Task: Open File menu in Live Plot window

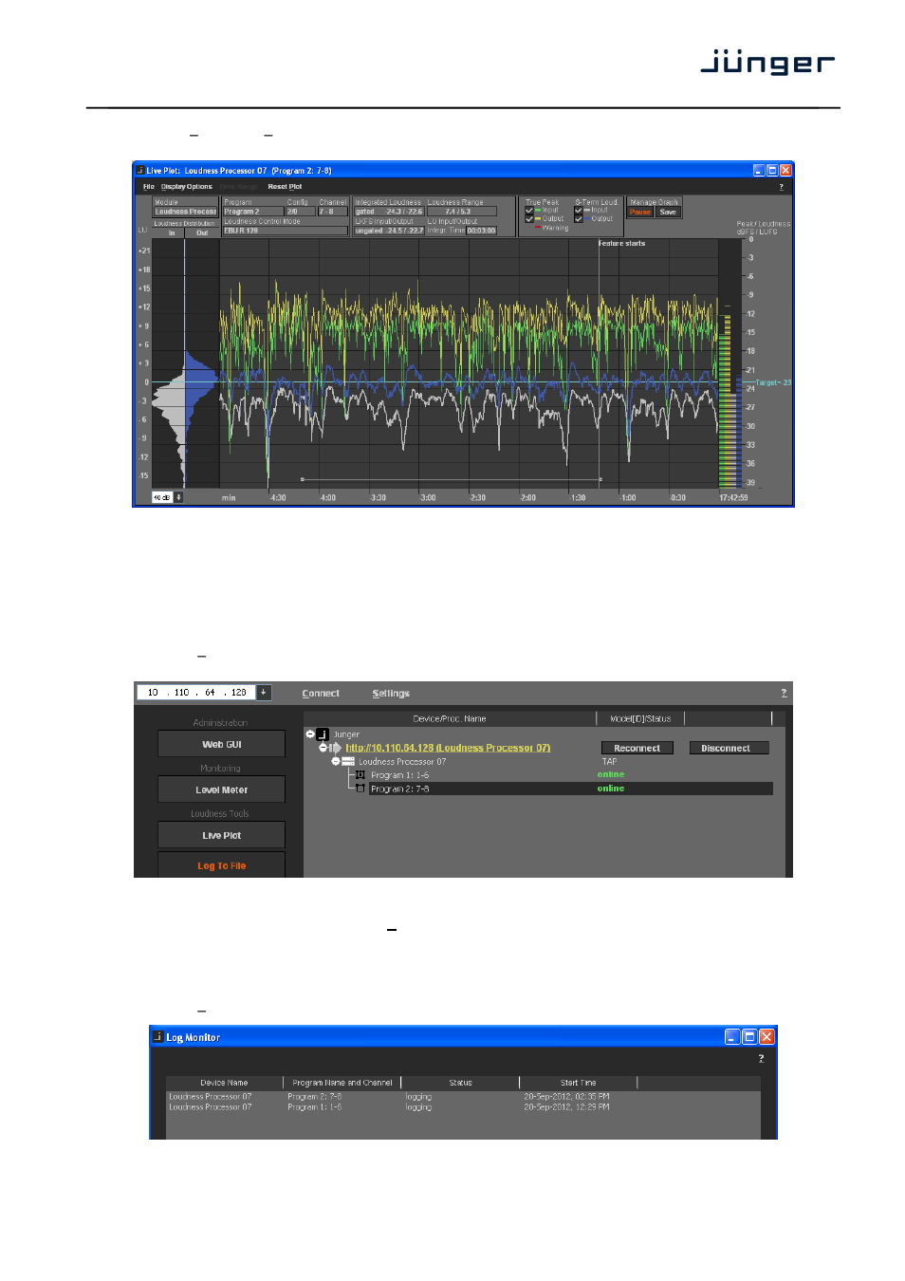Action: pos(148,187)
